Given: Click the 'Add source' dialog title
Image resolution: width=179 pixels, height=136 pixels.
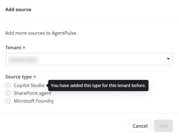Looking at the screenshot, I should pyautogui.click(x=18, y=10).
